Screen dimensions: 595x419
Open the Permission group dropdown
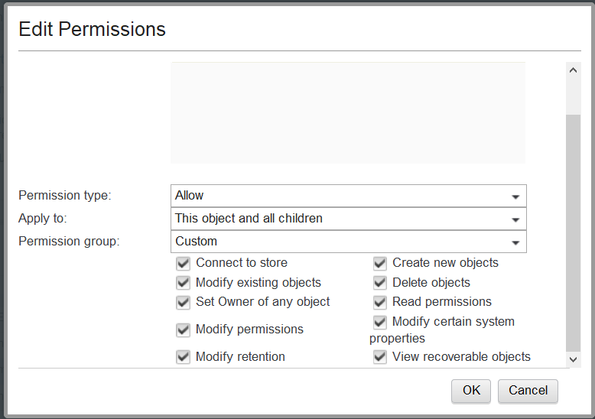tap(348, 242)
